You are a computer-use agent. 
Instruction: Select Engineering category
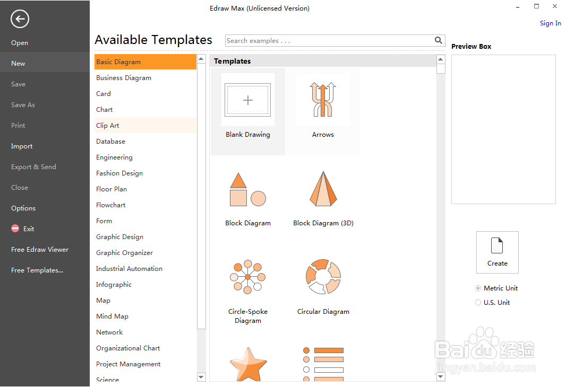pos(145,157)
